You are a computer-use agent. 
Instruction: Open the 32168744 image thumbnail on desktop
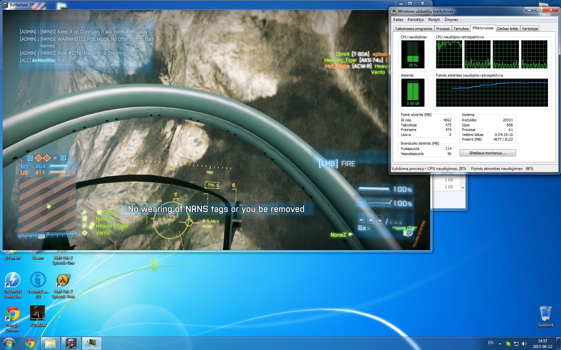(x=38, y=316)
